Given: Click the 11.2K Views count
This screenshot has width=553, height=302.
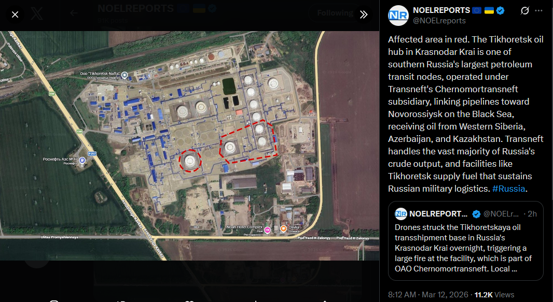Looking at the screenshot, I should (x=494, y=295).
